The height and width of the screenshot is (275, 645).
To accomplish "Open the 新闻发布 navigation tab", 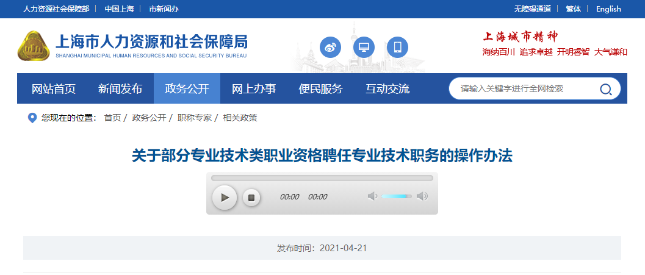I will [120, 88].
